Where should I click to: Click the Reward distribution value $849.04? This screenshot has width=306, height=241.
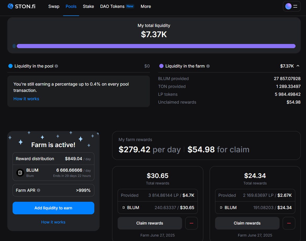click(x=74, y=159)
